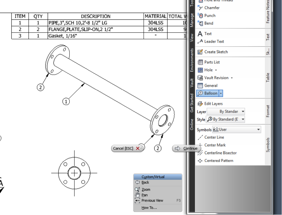Select the PIPE,3",SCH 10 description cell
282x215 pixels.
(x=96, y=23)
